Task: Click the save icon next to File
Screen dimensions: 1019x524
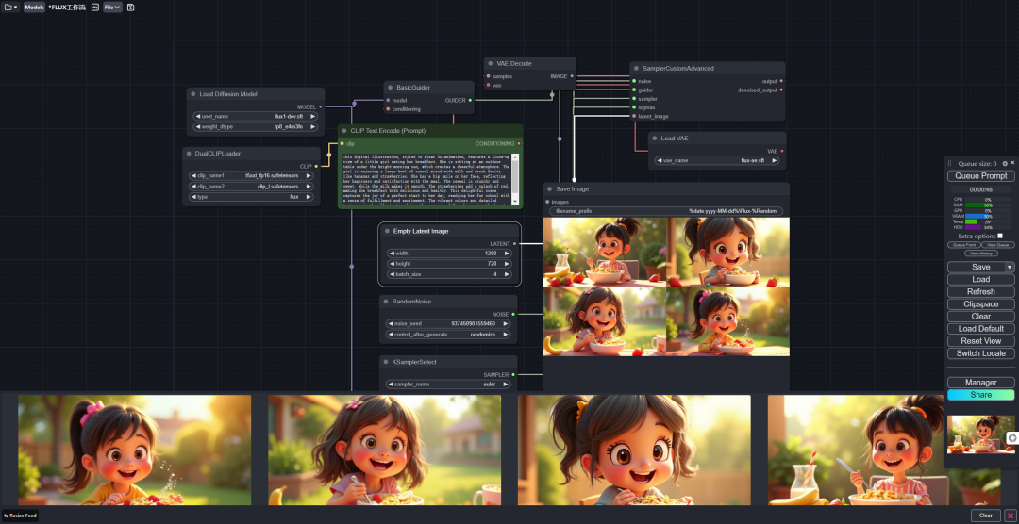Action: 130,7
